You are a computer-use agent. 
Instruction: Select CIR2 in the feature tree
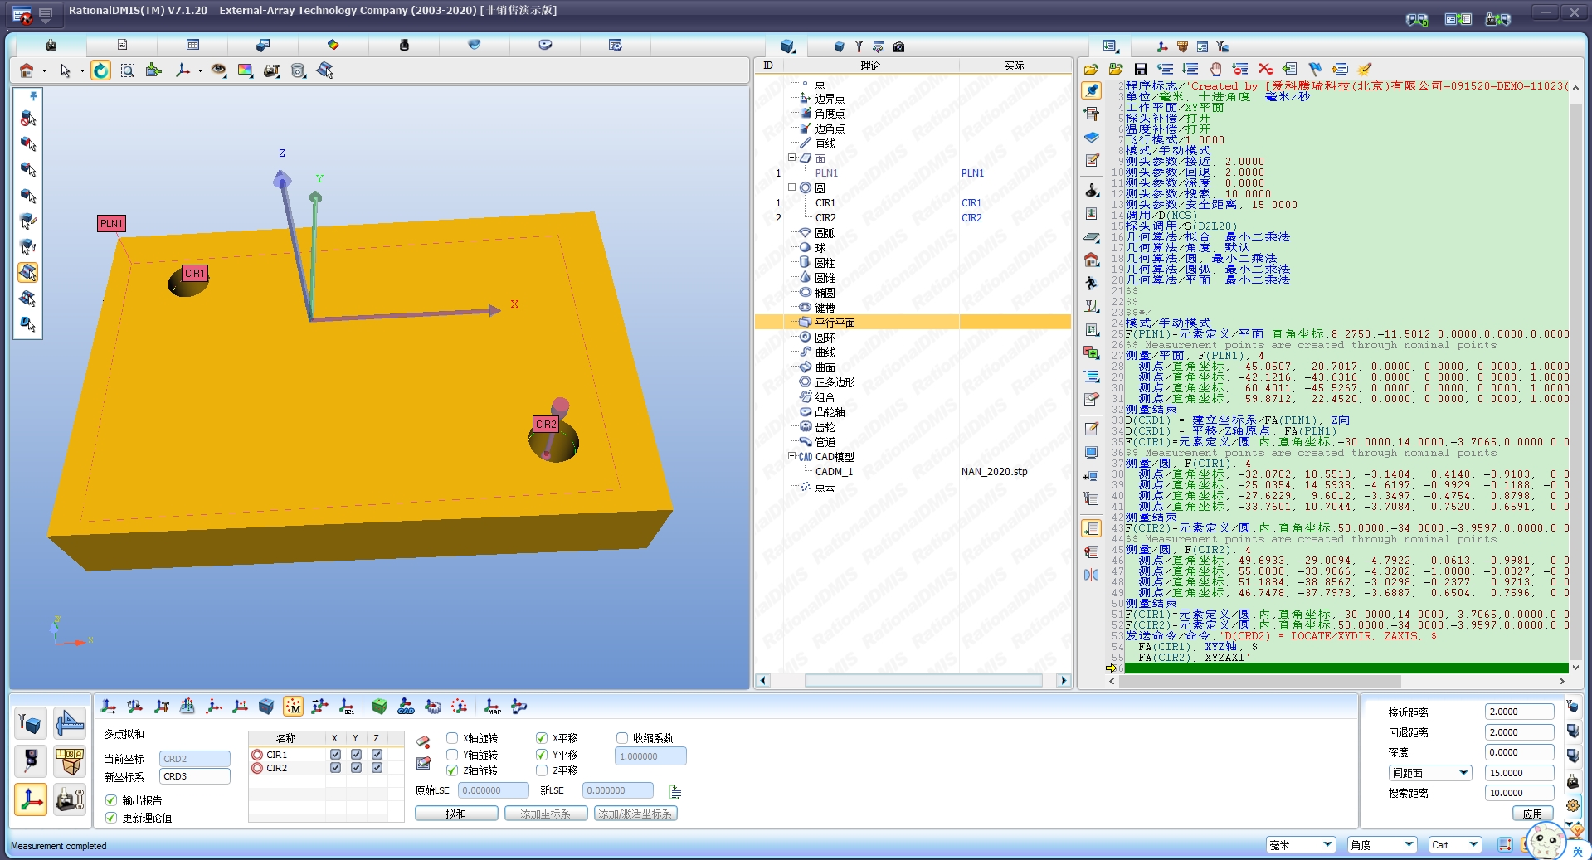point(825,218)
